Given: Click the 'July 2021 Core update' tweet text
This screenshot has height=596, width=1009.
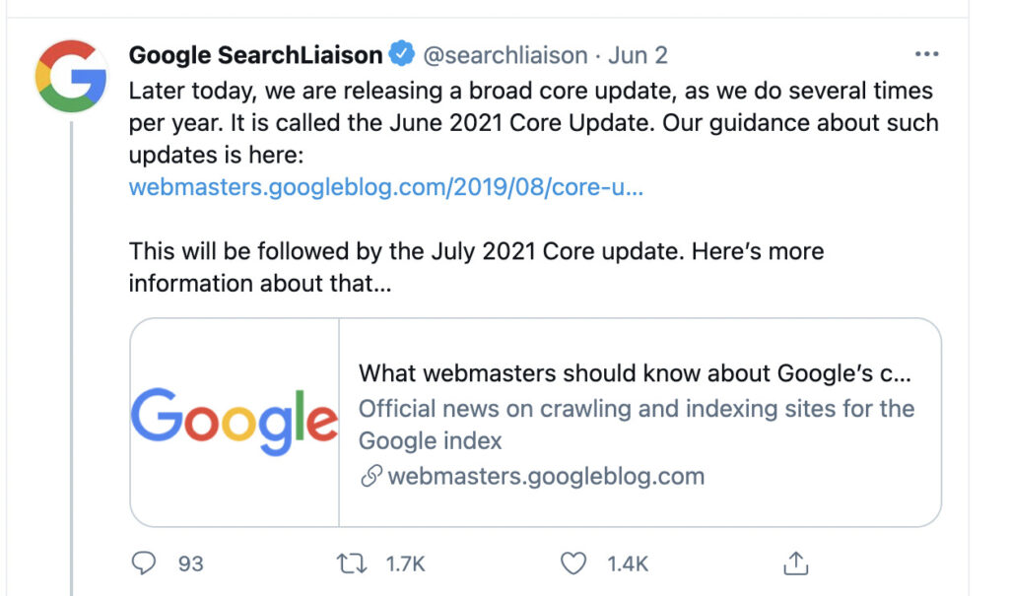Looking at the screenshot, I should [555, 251].
